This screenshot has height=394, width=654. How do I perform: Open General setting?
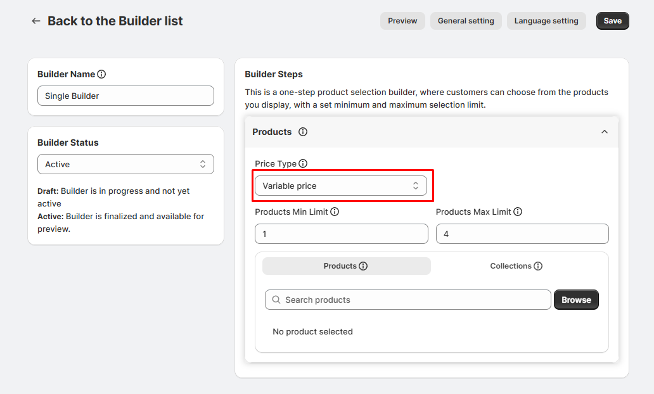pyautogui.click(x=466, y=21)
